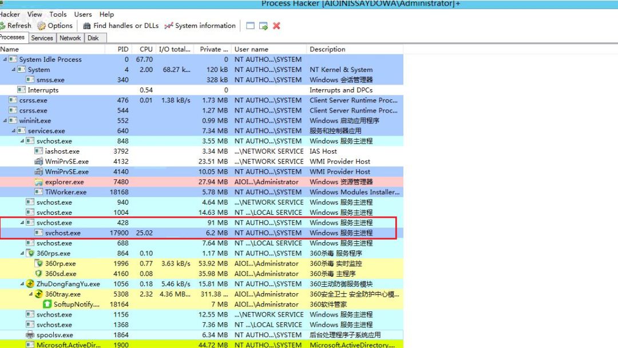Sort by the CPU column header
The height and width of the screenshot is (348, 618).
click(x=146, y=49)
